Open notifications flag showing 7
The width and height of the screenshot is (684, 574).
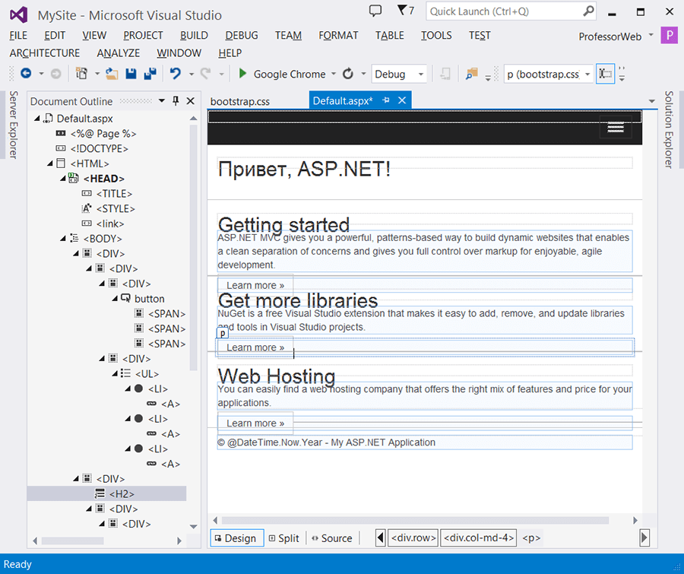[x=406, y=11]
